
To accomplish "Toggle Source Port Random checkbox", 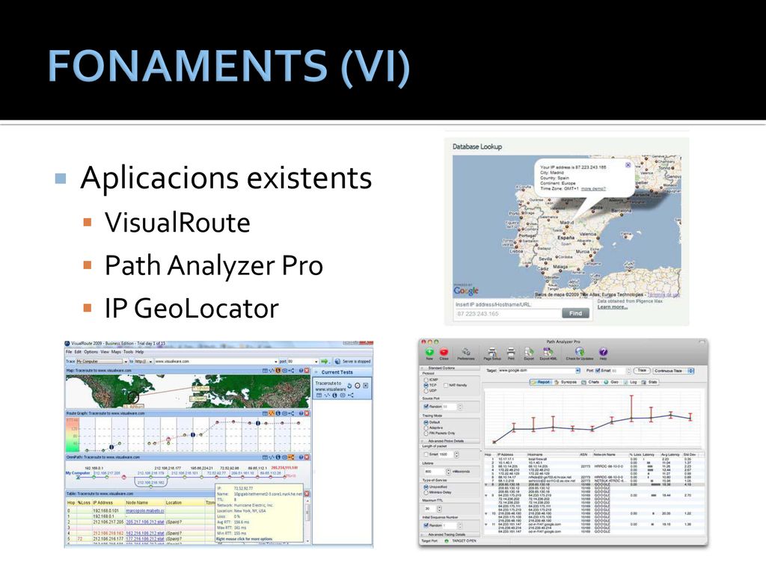I will [x=426, y=406].
